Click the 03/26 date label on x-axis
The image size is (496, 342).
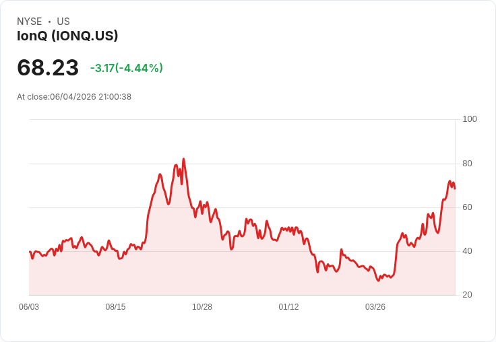click(375, 307)
